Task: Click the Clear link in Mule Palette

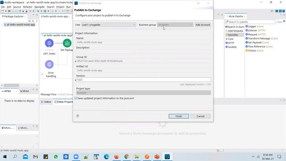Action: [279, 22]
